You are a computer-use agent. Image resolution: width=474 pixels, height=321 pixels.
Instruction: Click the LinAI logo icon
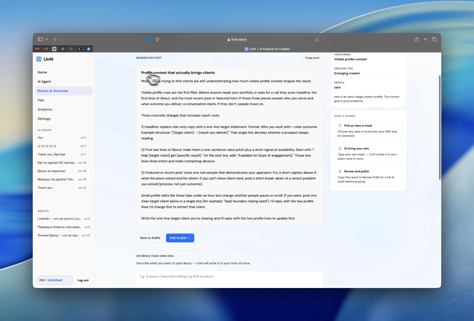39,59
